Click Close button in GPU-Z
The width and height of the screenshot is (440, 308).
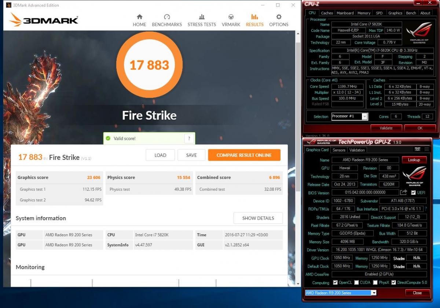coord(417,293)
